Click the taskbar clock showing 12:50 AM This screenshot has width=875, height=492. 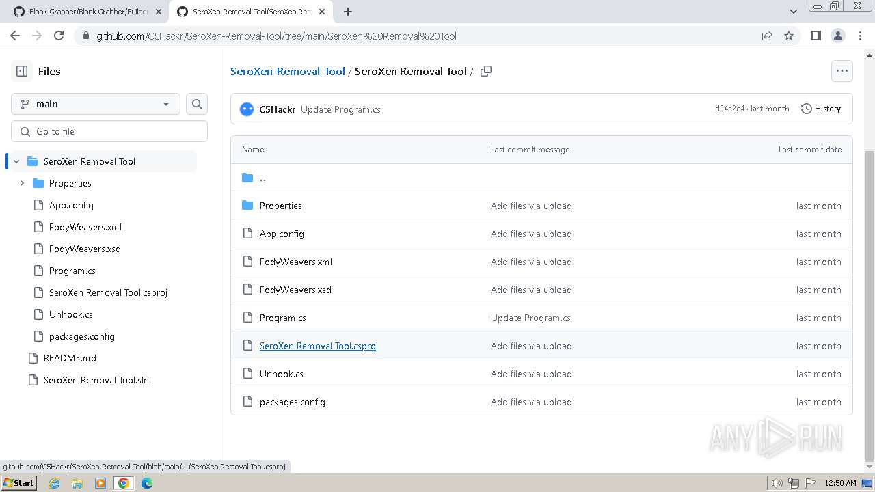[840, 483]
